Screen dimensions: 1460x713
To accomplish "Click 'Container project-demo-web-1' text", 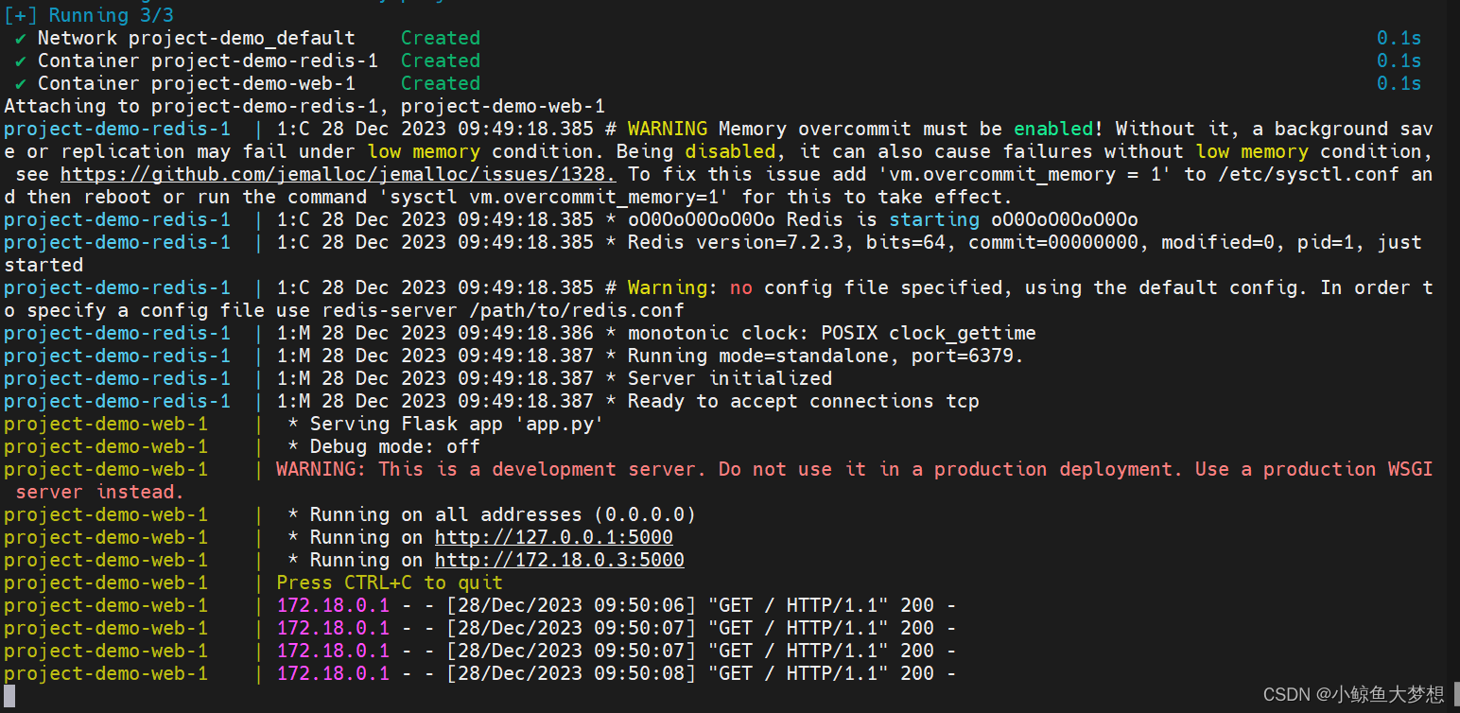I will [197, 83].
